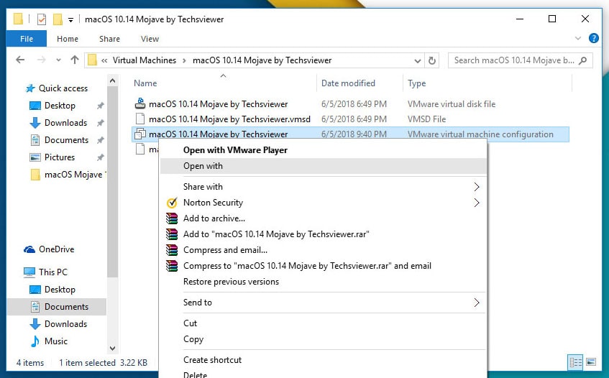Click the search box for macOS folder

click(x=513, y=60)
